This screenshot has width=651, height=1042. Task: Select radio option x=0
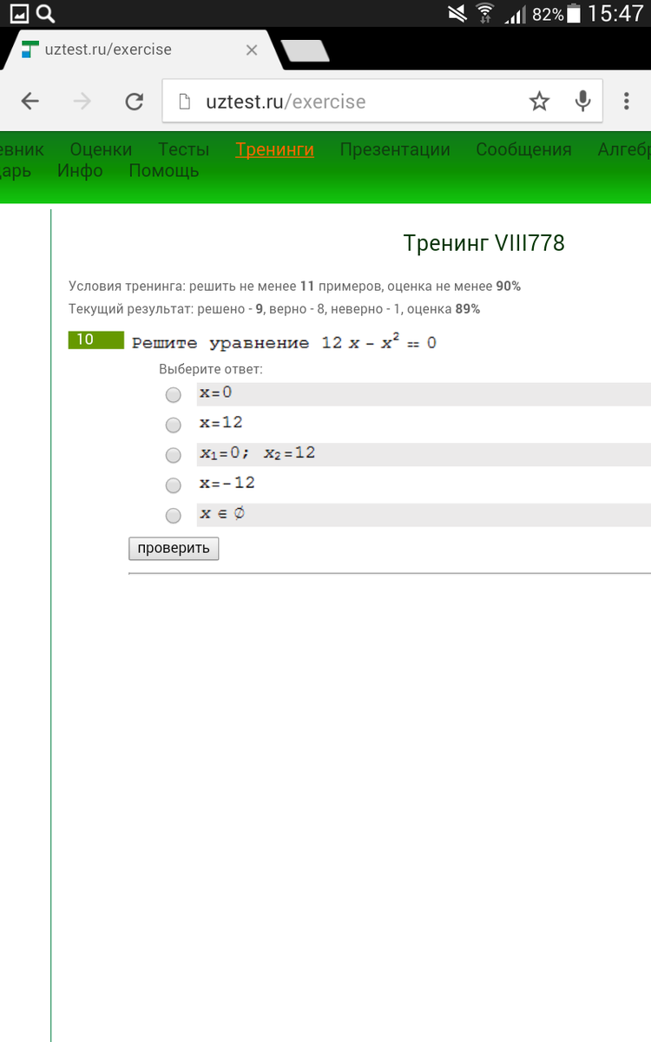click(x=174, y=395)
